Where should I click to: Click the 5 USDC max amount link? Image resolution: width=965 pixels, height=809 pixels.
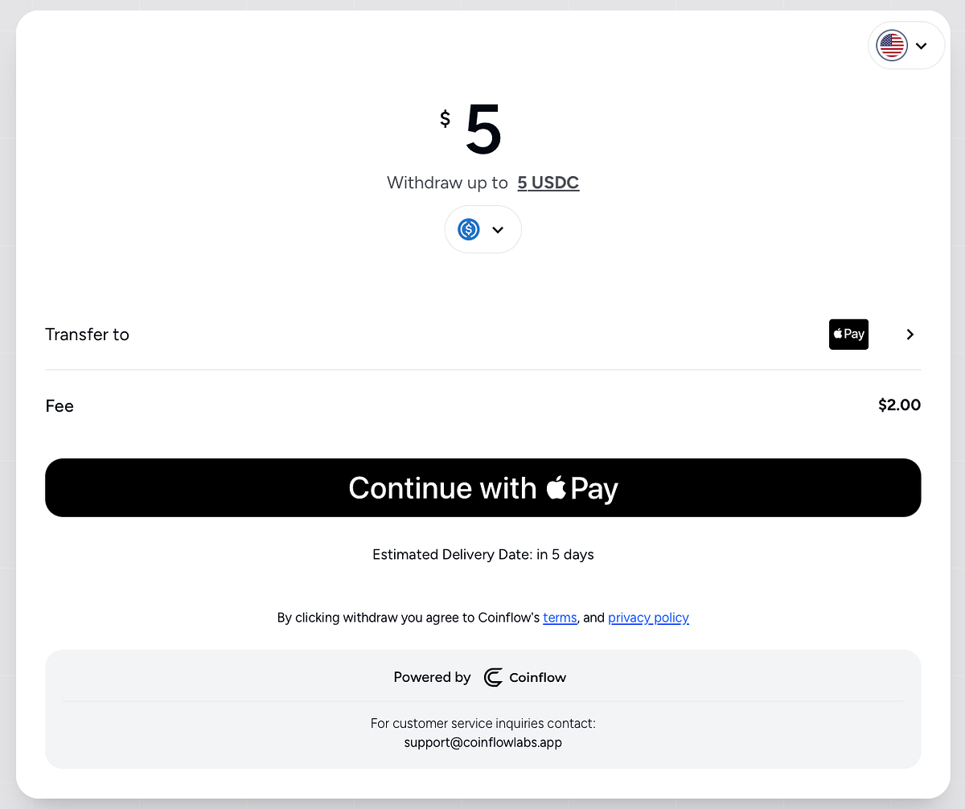[x=548, y=183]
